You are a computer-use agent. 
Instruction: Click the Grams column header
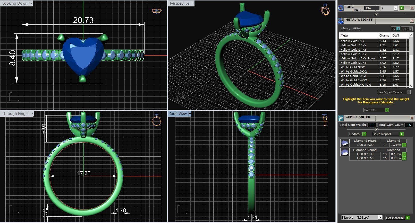pos(384,35)
